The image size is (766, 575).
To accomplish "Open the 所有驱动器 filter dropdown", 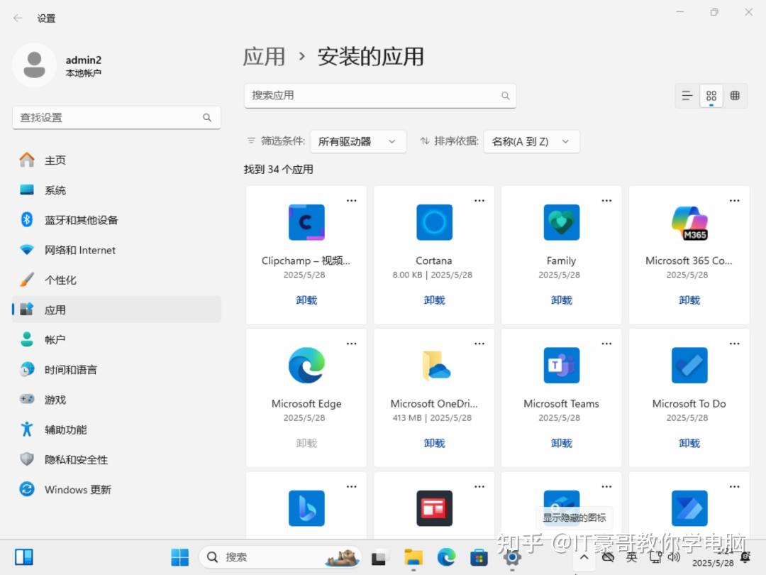I will (358, 141).
